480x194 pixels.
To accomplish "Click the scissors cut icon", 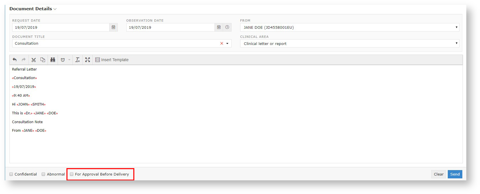I will click(34, 60).
